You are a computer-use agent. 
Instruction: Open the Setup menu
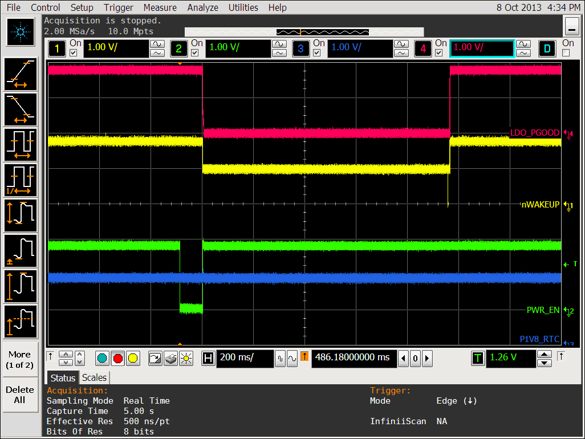pos(82,7)
